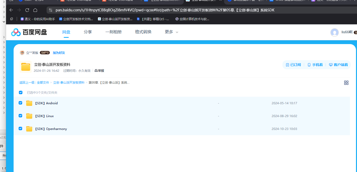Click the 已订阅 button

(293, 65)
